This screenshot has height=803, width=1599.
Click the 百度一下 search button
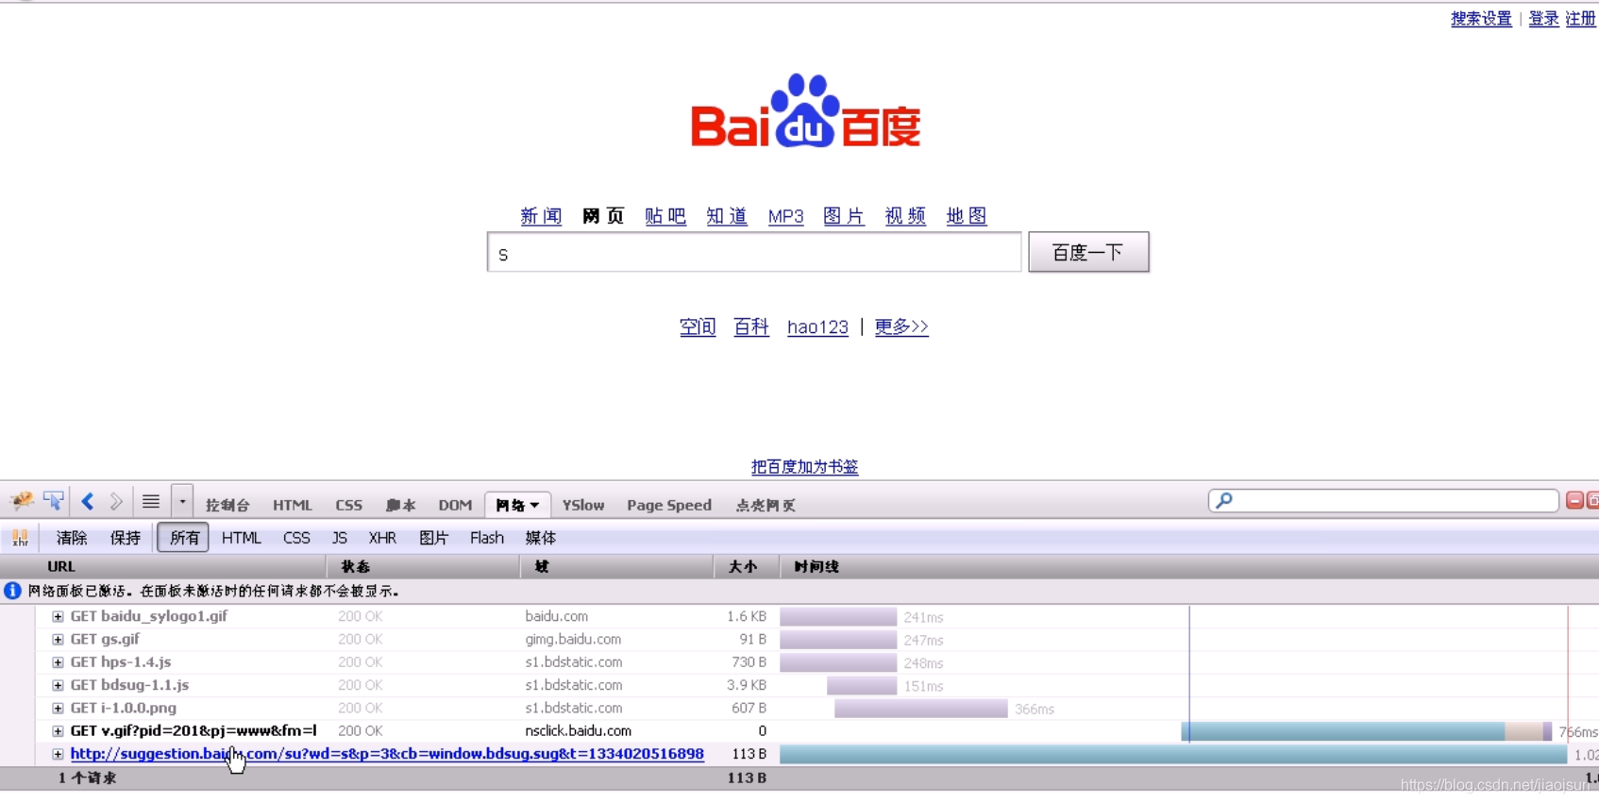coord(1088,252)
